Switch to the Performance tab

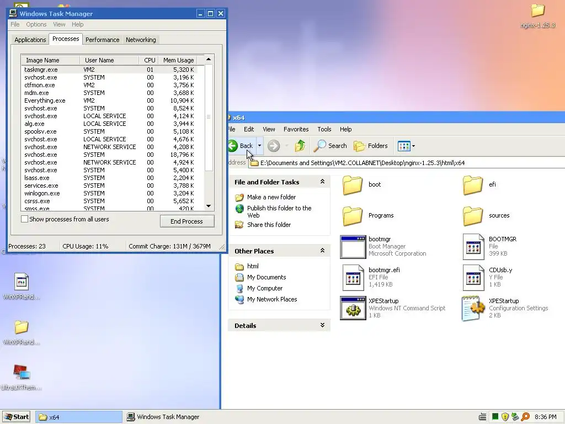[x=102, y=40]
